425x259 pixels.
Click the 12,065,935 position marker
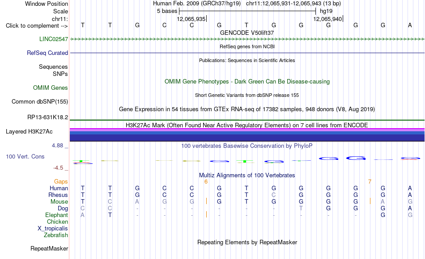pos(191,19)
